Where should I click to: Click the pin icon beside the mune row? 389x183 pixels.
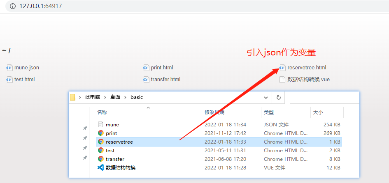(x=85, y=128)
